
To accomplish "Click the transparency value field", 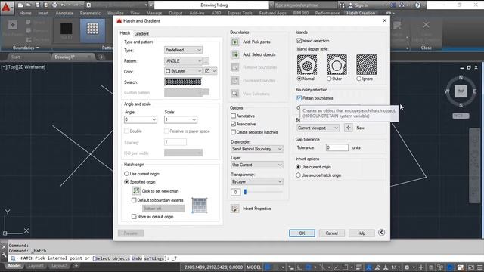I will (x=235, y=192).
